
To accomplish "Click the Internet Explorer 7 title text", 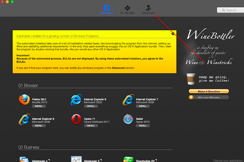I will [147, 99].
